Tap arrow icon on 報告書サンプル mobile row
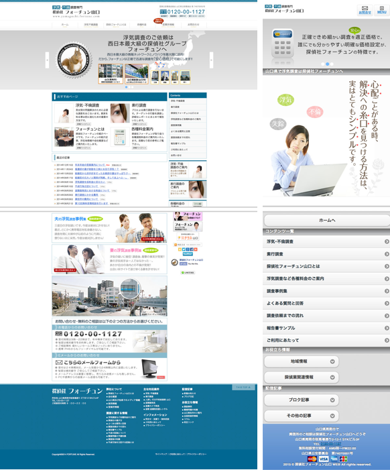Image resolution: width=390 pixels, height=470 pixels. click(x=387, y=329)
